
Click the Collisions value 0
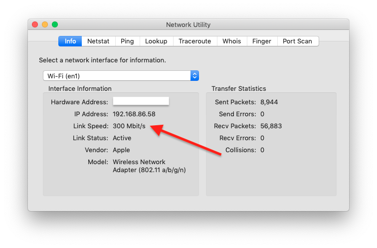coord(262,150)
